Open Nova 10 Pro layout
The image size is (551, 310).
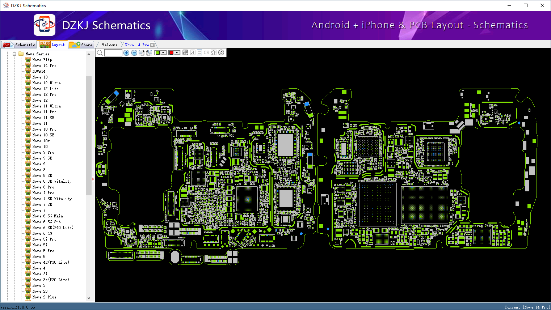(x=44, y=129)
